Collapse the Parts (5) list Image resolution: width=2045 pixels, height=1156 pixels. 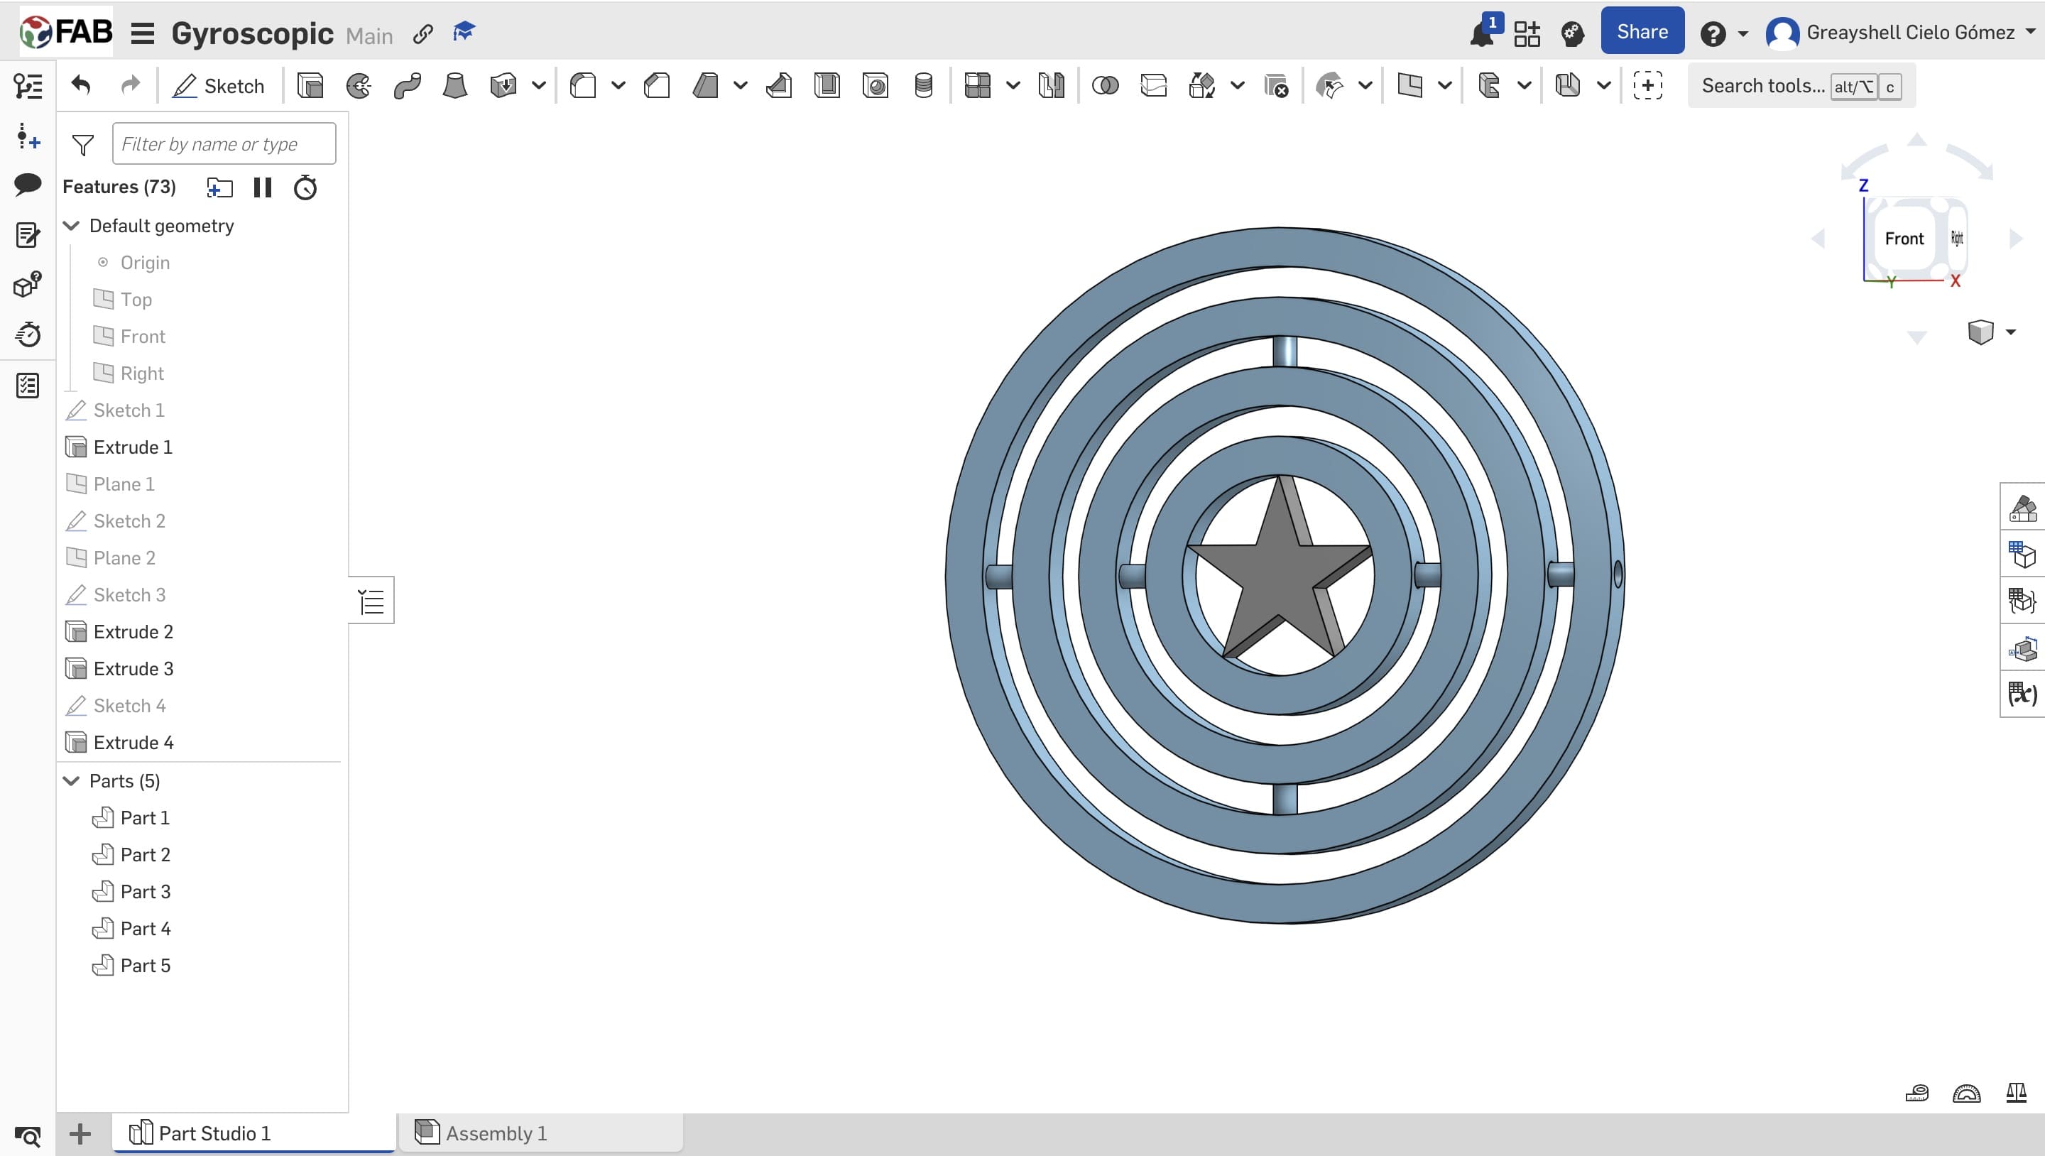(x=72, y=781)
